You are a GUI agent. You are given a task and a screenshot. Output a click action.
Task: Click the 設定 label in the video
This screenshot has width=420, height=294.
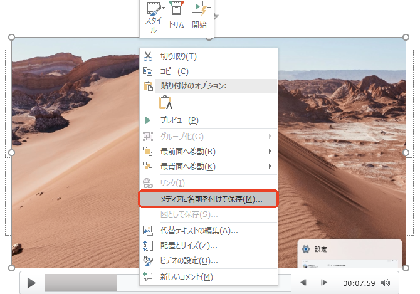click(x=320, y=249)
